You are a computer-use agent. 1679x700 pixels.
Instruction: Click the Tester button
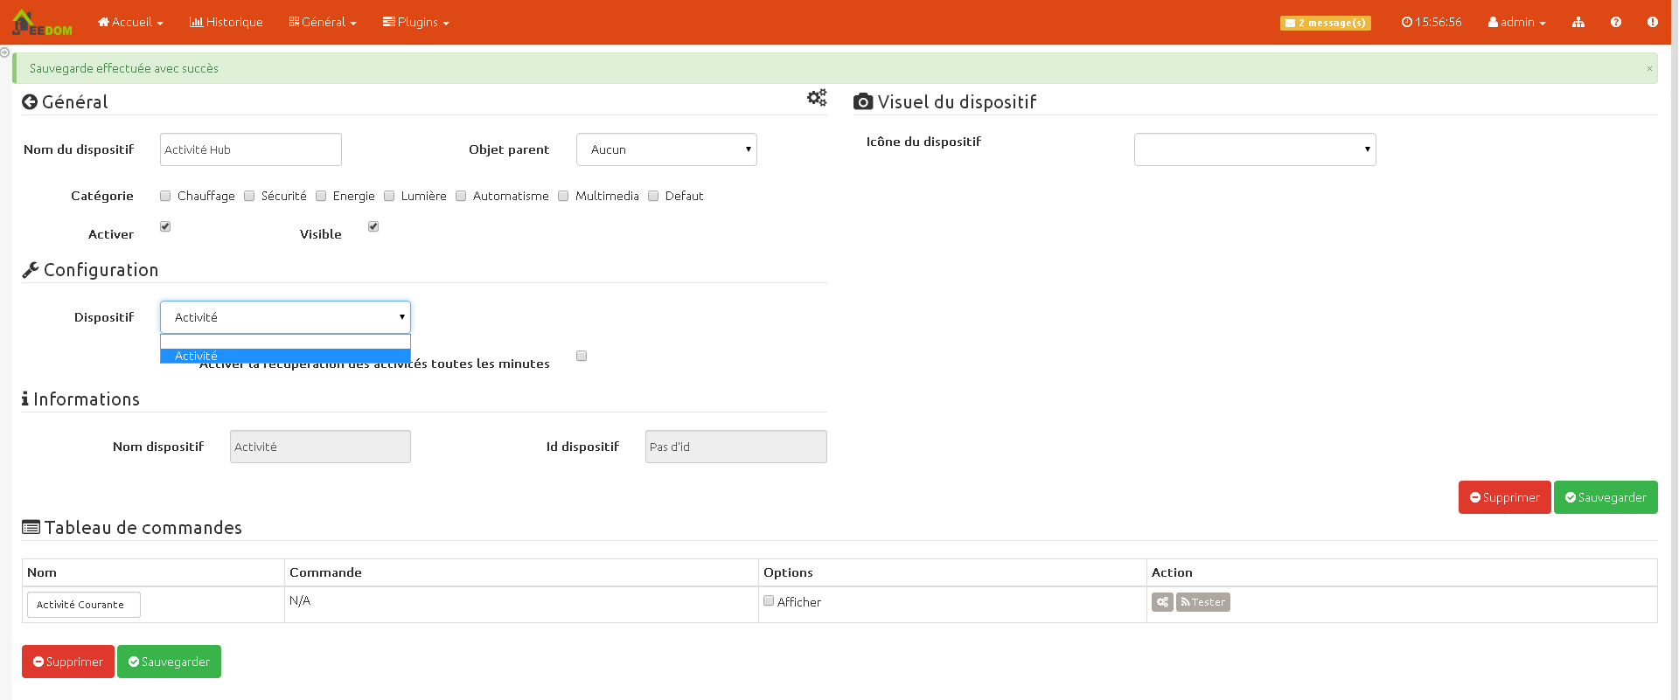(1203, 602)
